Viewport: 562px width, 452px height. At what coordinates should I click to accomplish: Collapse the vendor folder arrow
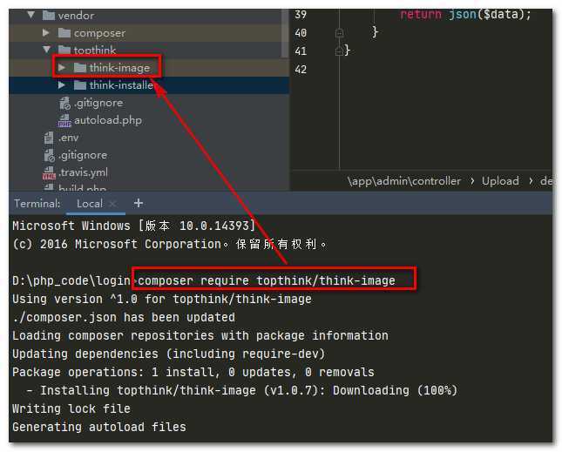click(x=31, y=15)
